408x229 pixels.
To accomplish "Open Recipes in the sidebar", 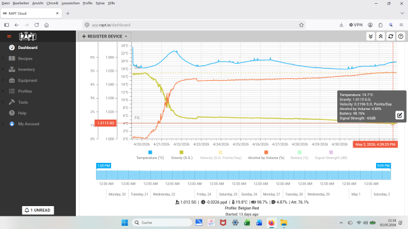I will pos(25,59).
